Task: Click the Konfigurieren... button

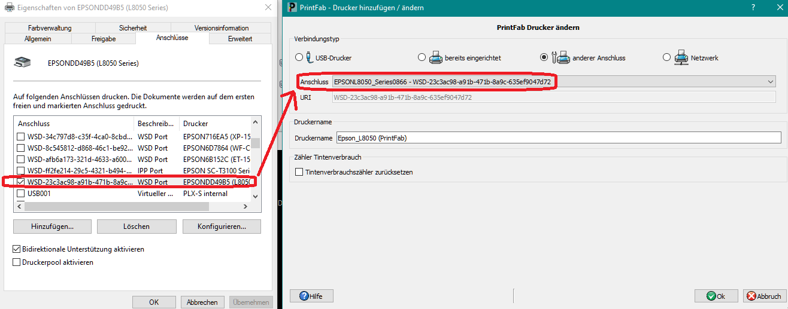Action: click(x=222, y=227)
